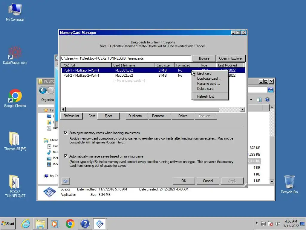The width and height of the screenshot is (306, 230).
Task: Click Explorer vertical scrollbar up arrow
Action: pyautogui.click(x=272, y=107)
